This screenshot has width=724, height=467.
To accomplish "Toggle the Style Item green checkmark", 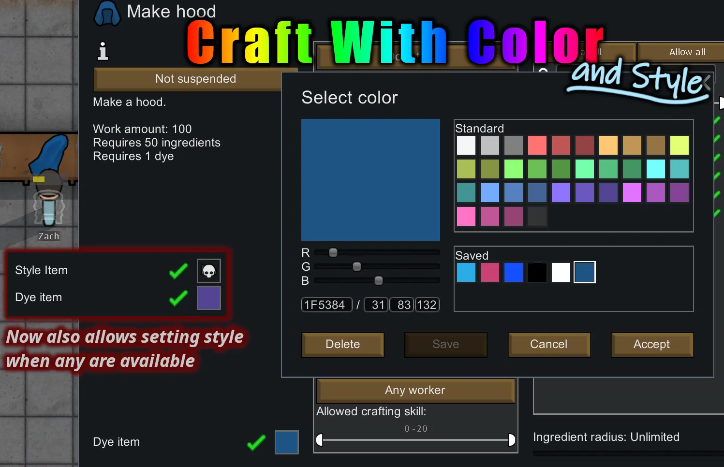I will tap(178, 271).
